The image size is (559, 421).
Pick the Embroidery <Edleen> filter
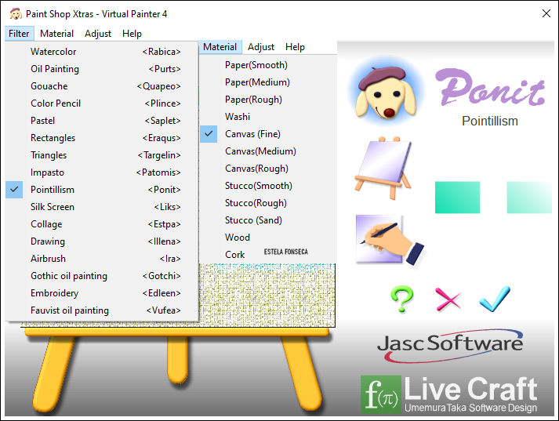(x=102, y=293)
